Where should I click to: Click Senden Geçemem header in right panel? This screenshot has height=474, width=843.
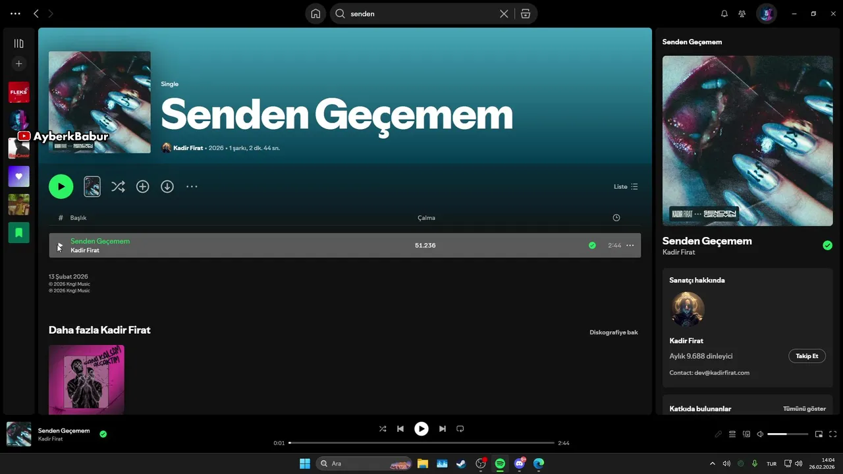(x=692, y=41)
